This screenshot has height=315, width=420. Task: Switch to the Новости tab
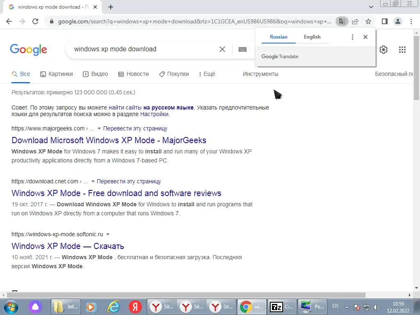(x=133, y=74)
